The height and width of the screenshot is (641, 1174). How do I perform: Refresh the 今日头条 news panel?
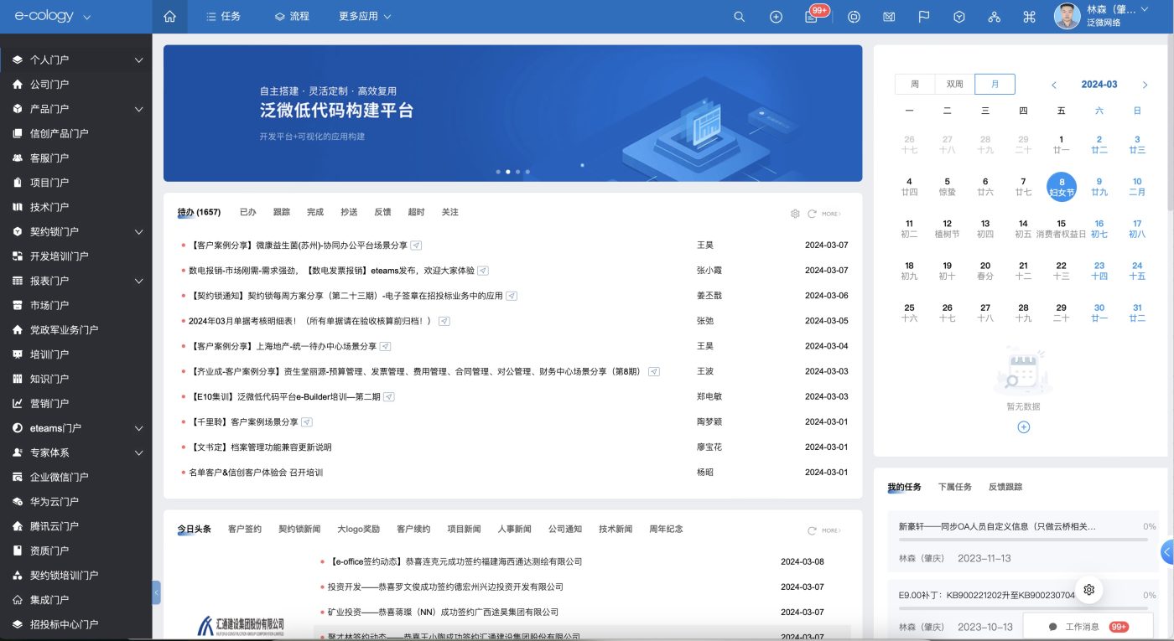pos(812,530)
